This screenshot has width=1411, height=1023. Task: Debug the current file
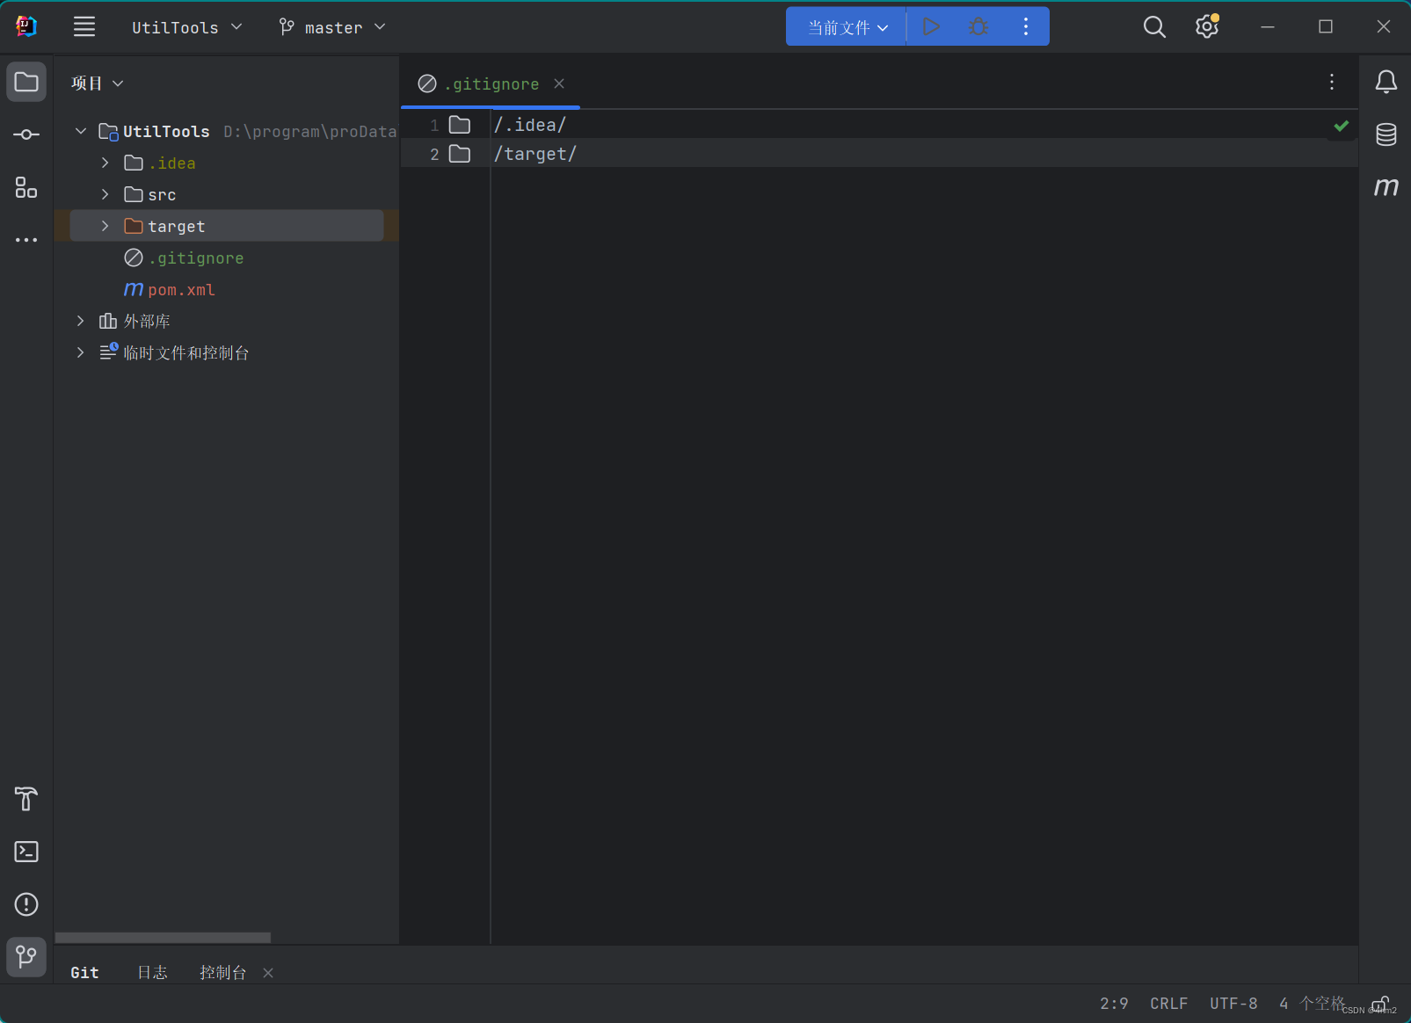(978, 27)
